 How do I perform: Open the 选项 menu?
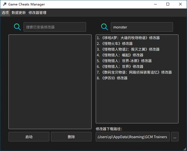tap(5, 13)
